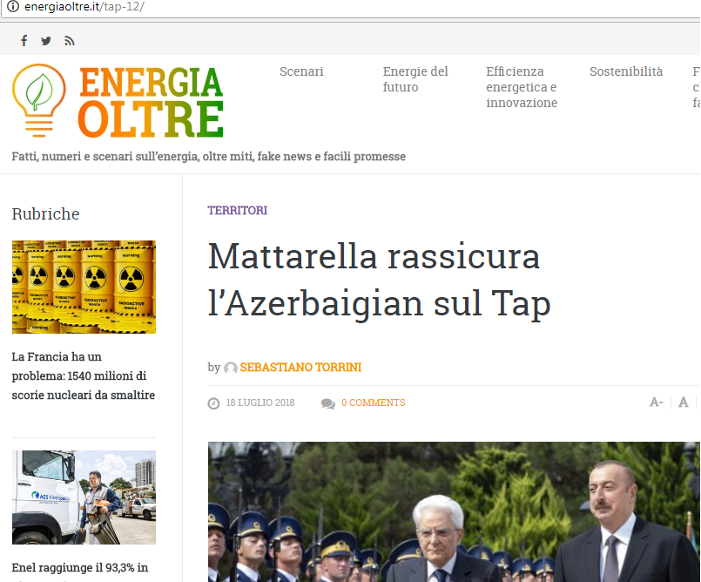
Task: Click the comments speech bubble icon
Action: point(327,403)
